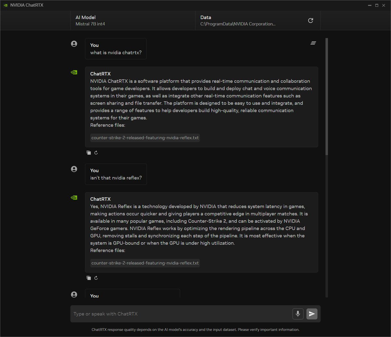Regenerate the first ChatRTX response
Image resolution: width=391 pixels, height=337 pixels.
point(96,153)
